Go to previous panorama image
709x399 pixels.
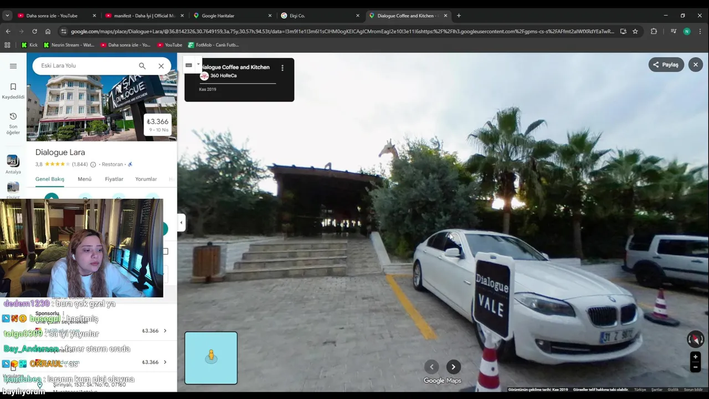pyautogui.click(x=432, y=367)
